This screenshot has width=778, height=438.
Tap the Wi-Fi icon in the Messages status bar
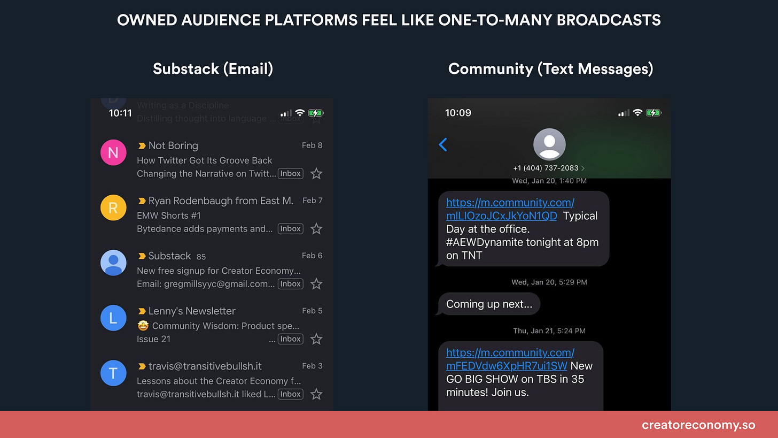coord(637,113)
